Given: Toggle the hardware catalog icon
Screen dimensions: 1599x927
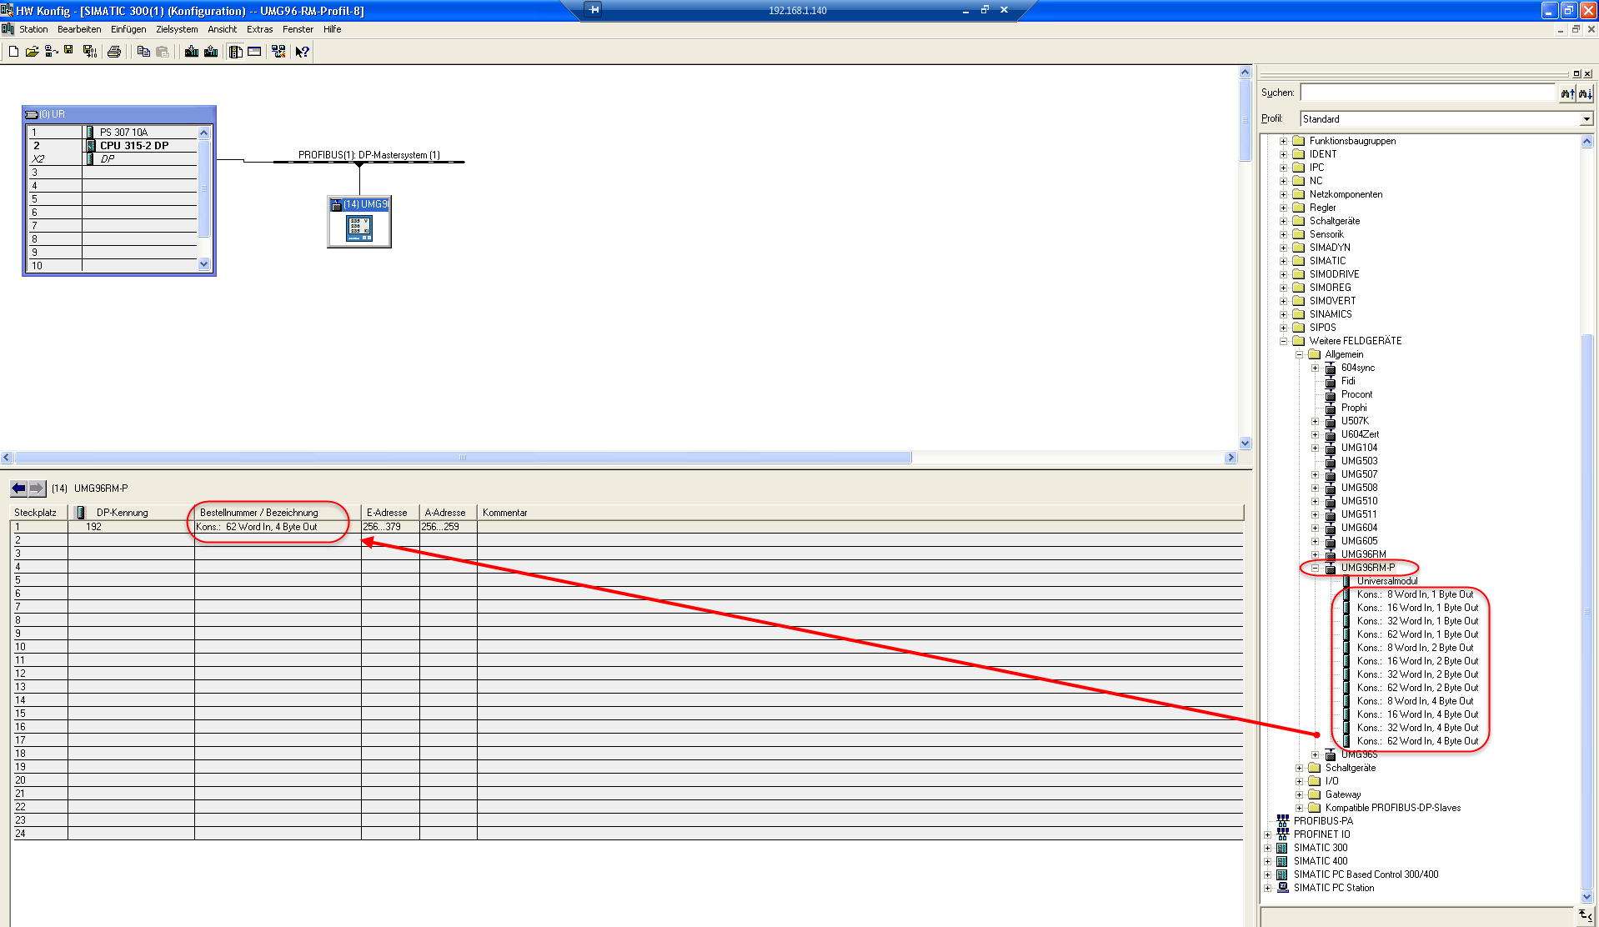Looking at the screenshot, I should tap(236, 52).
